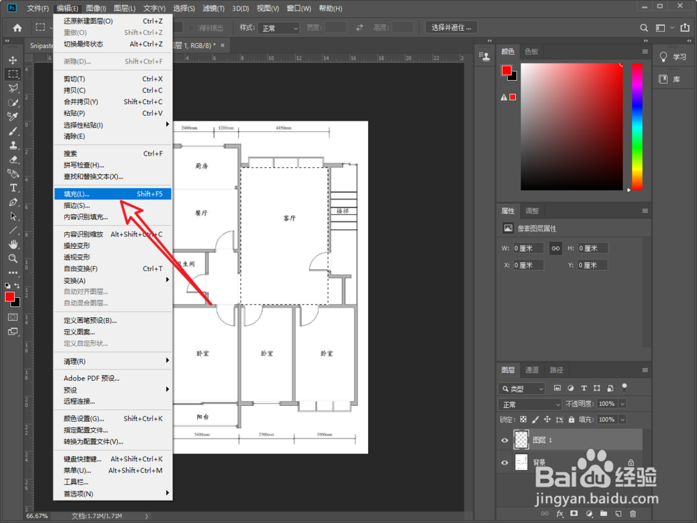
Task: Switch to the 通道 channels tab
Action: tap(532, 370)
